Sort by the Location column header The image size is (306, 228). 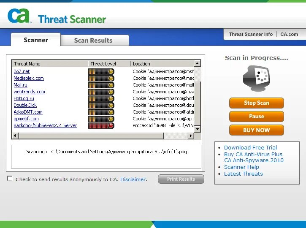(x=162, y=64)
